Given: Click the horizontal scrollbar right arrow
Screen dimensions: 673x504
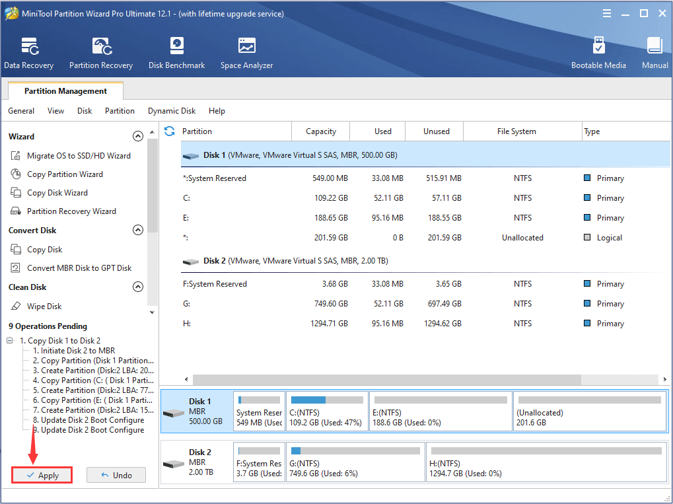Looking at the screenshot, I should click(x=665, y=379).
